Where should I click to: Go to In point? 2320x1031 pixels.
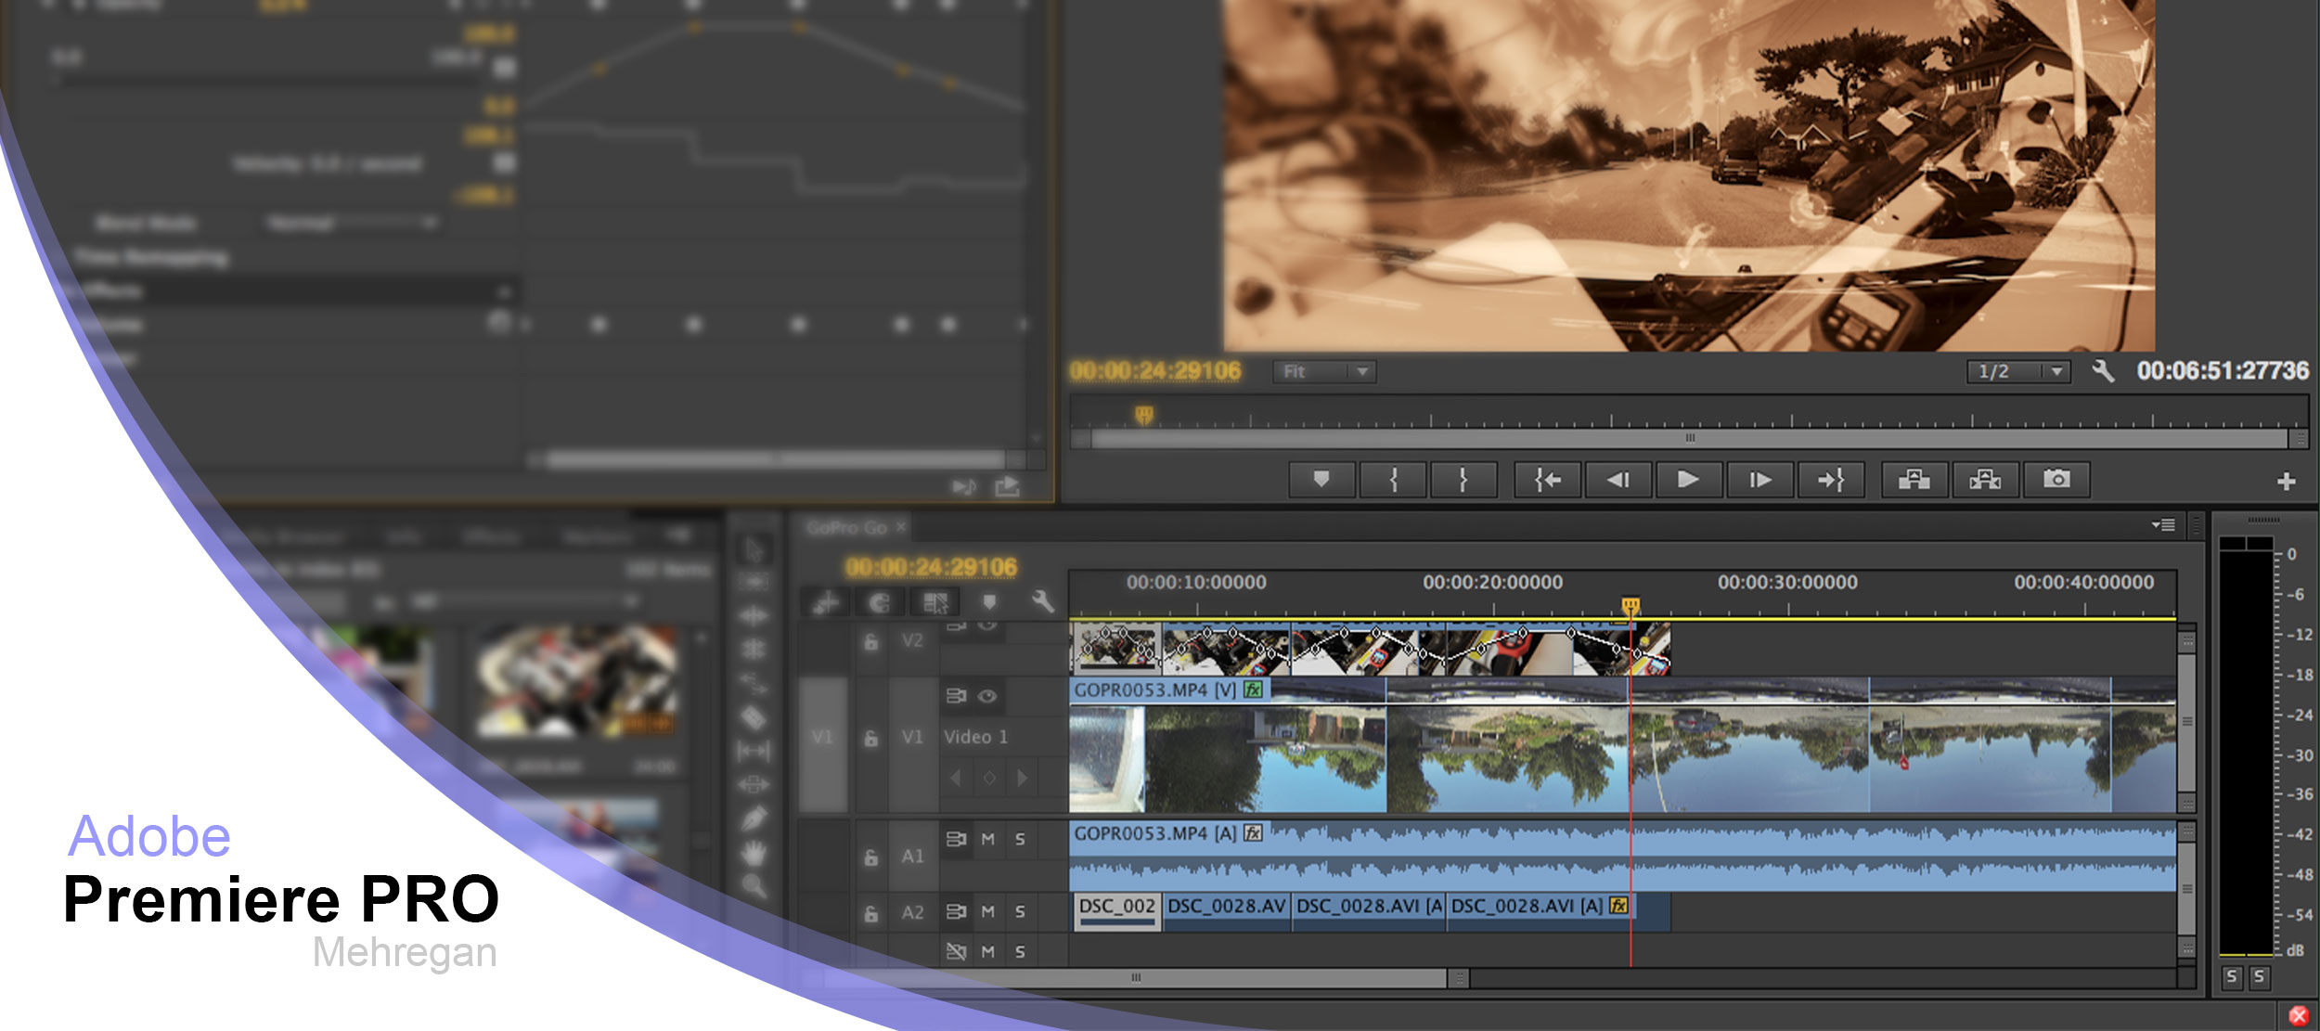point(1547,480)
